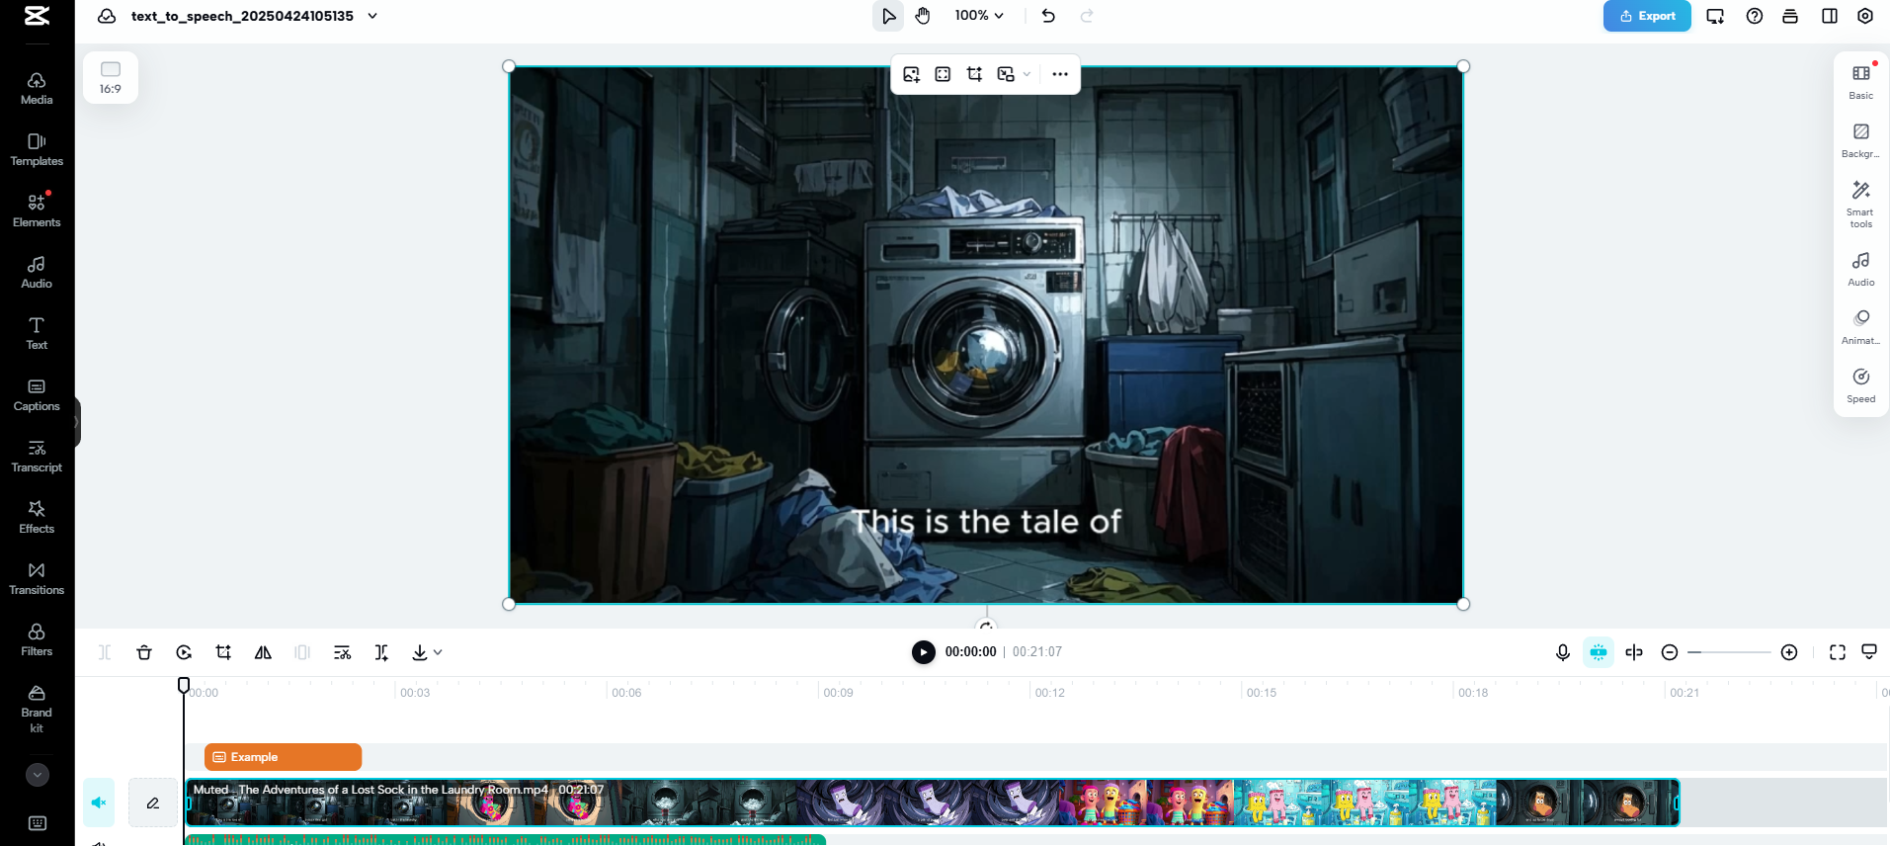Open the Help question mark icon
The image size is (1890, 846).
tap(1755, 16)
